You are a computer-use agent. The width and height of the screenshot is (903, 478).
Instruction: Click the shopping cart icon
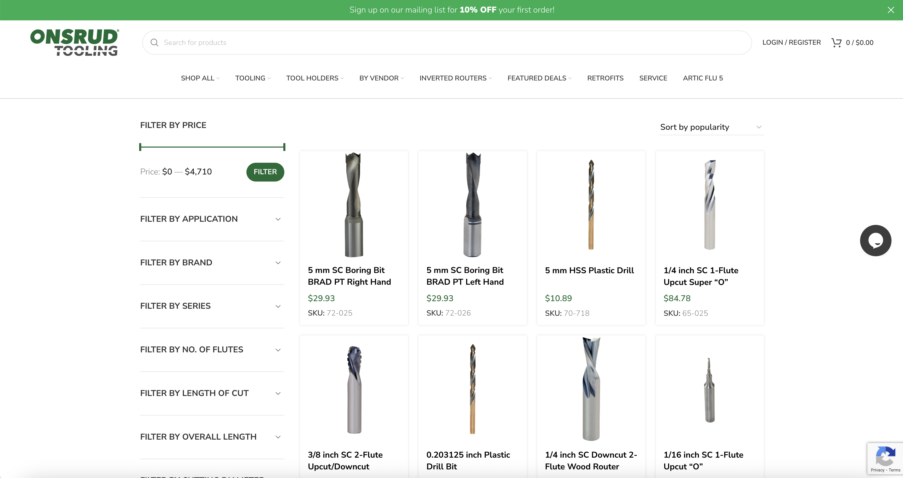tap(836, 43)
